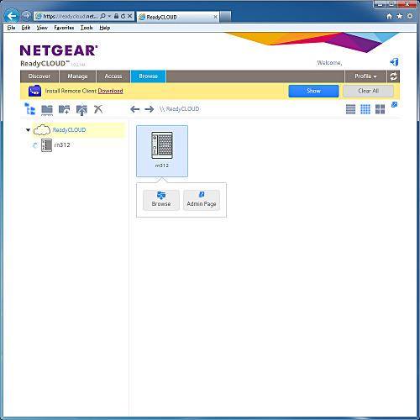Open the File menu
This screenshot has width=420, height=420.
[11, 28]
